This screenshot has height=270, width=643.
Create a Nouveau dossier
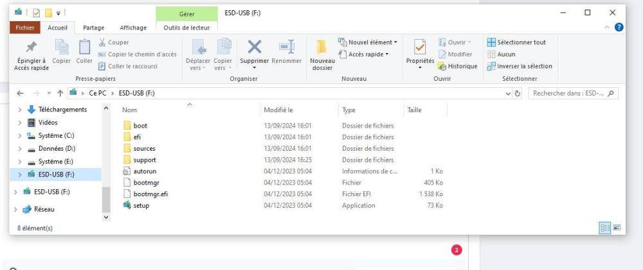(x=322, y=55)
